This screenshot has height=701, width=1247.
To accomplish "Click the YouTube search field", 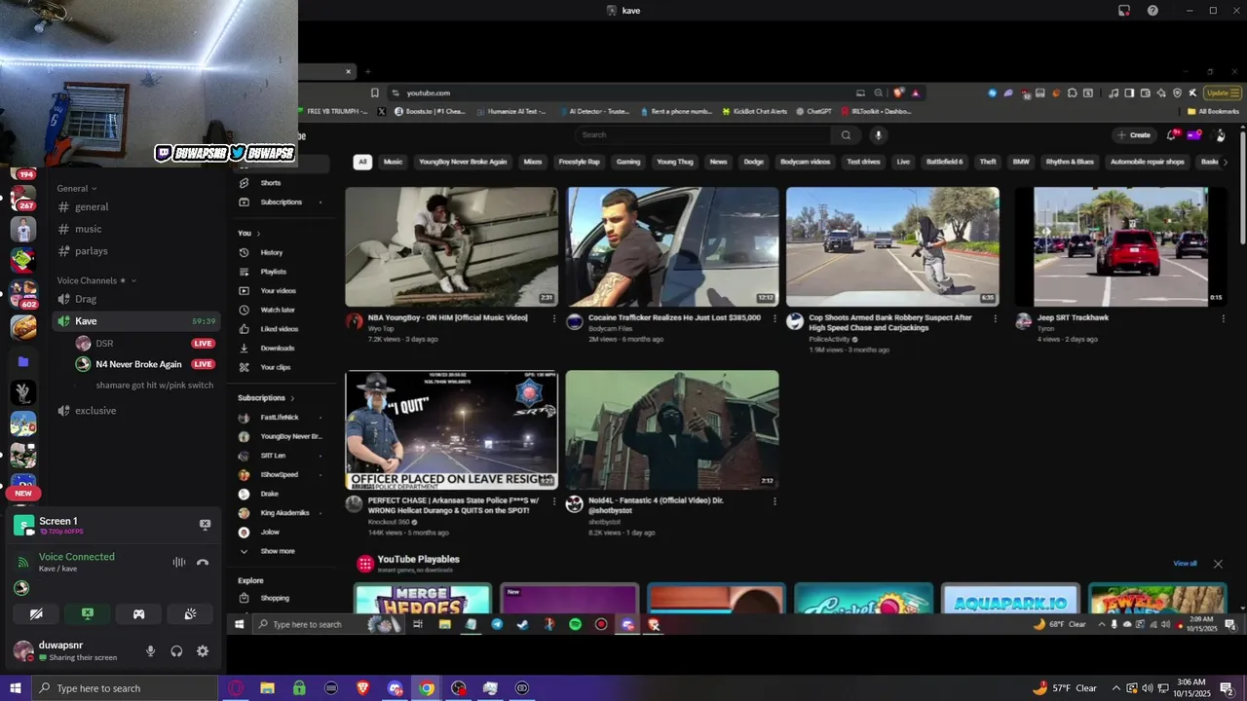I will pyautogui.click(x=701, y=135).
